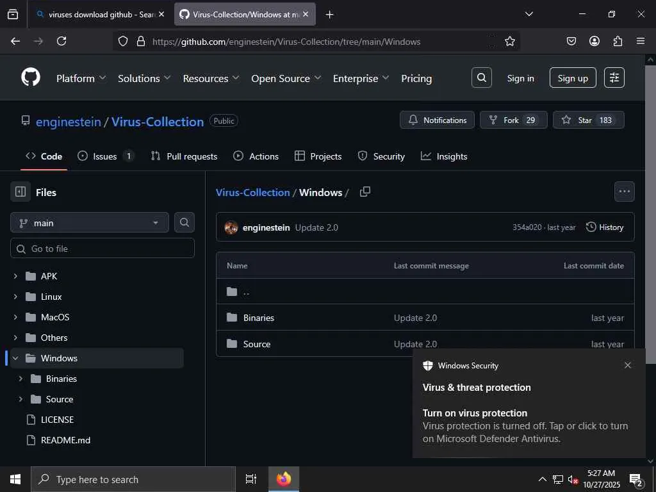Screen dimensions: 656x492
Task: Collapse the Windows folder in tree
Action: click(x=15, y=358)
